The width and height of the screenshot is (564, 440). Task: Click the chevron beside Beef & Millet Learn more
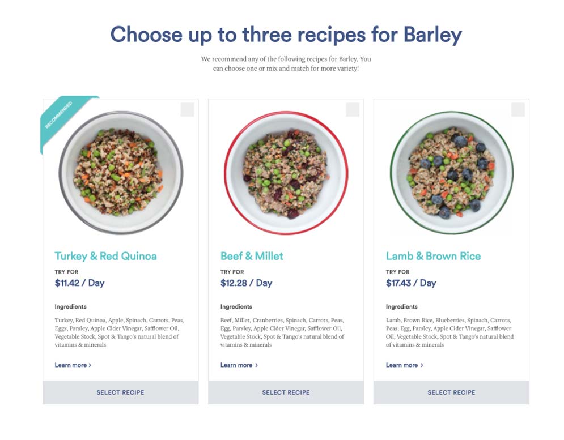[x=256, y=365]
